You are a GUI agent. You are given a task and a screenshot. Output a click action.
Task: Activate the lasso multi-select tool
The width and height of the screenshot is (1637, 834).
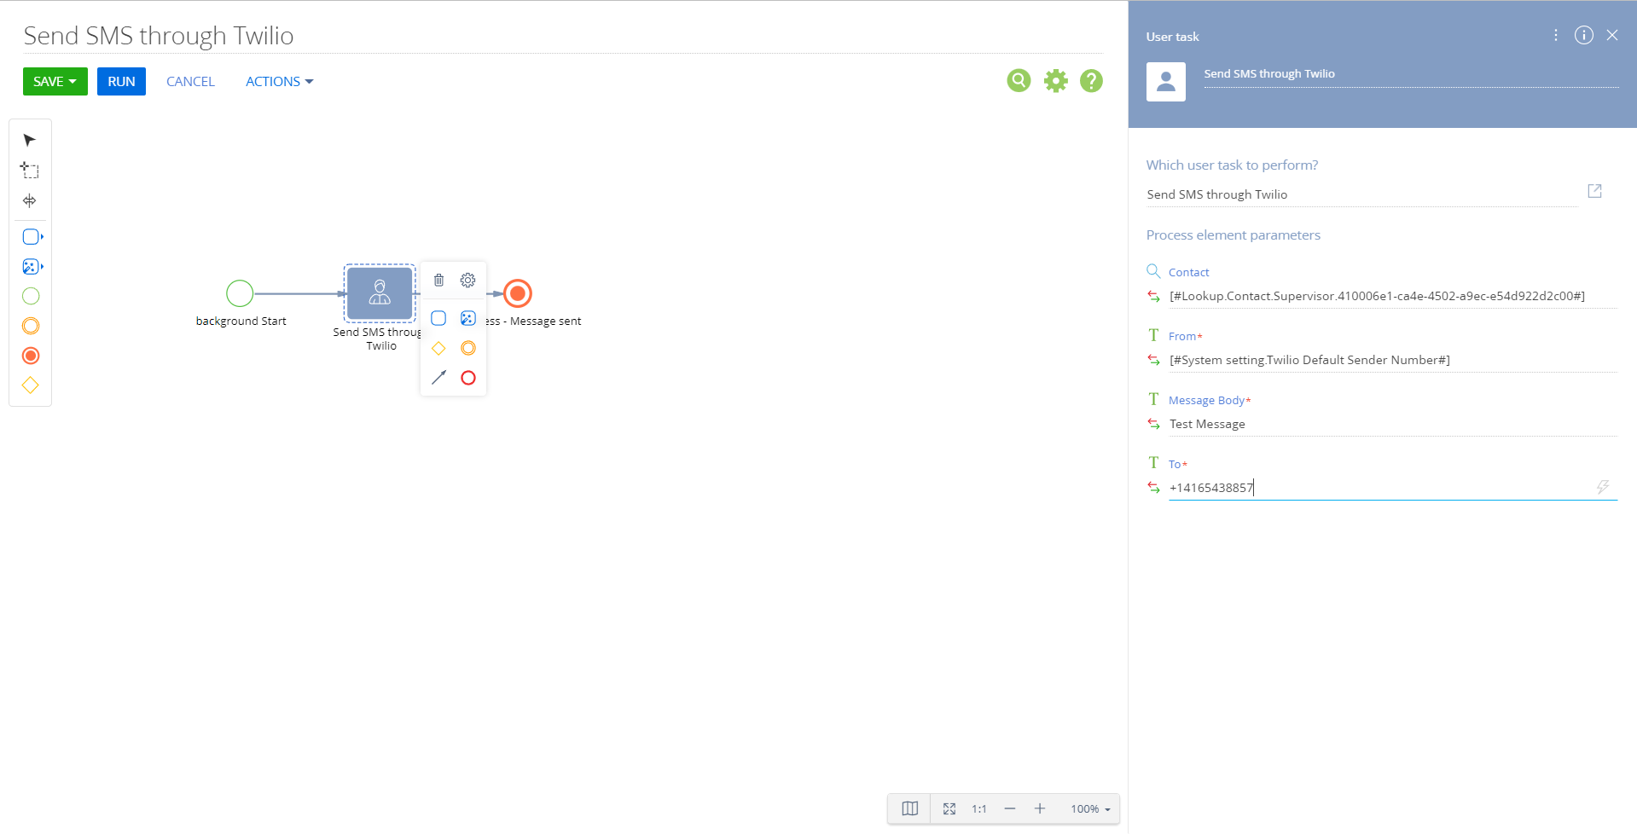30,170
